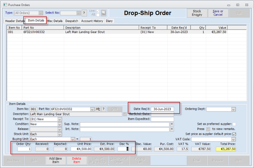Switch to the Item Details tab
Viewport: 254px width, 168px height.
coord(36,21)
